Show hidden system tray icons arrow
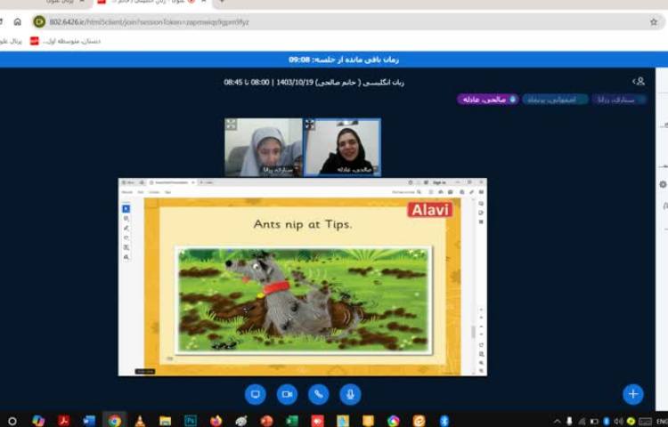The image size is (668, 427). (x=558, y=422)
